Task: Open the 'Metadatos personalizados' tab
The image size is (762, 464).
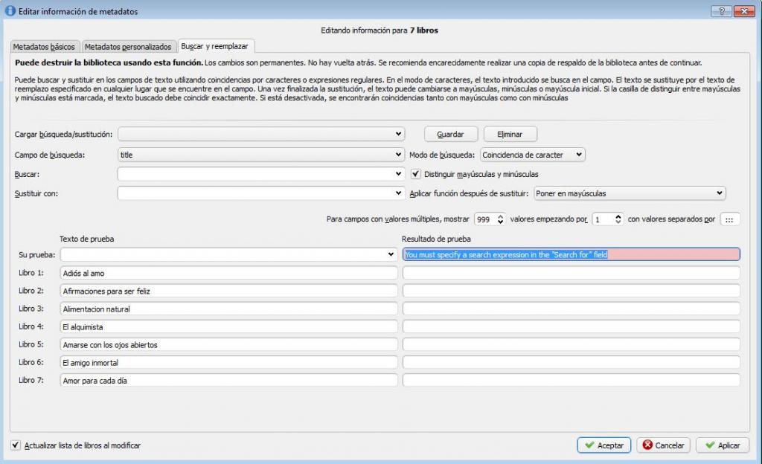Action: (128, 47)
